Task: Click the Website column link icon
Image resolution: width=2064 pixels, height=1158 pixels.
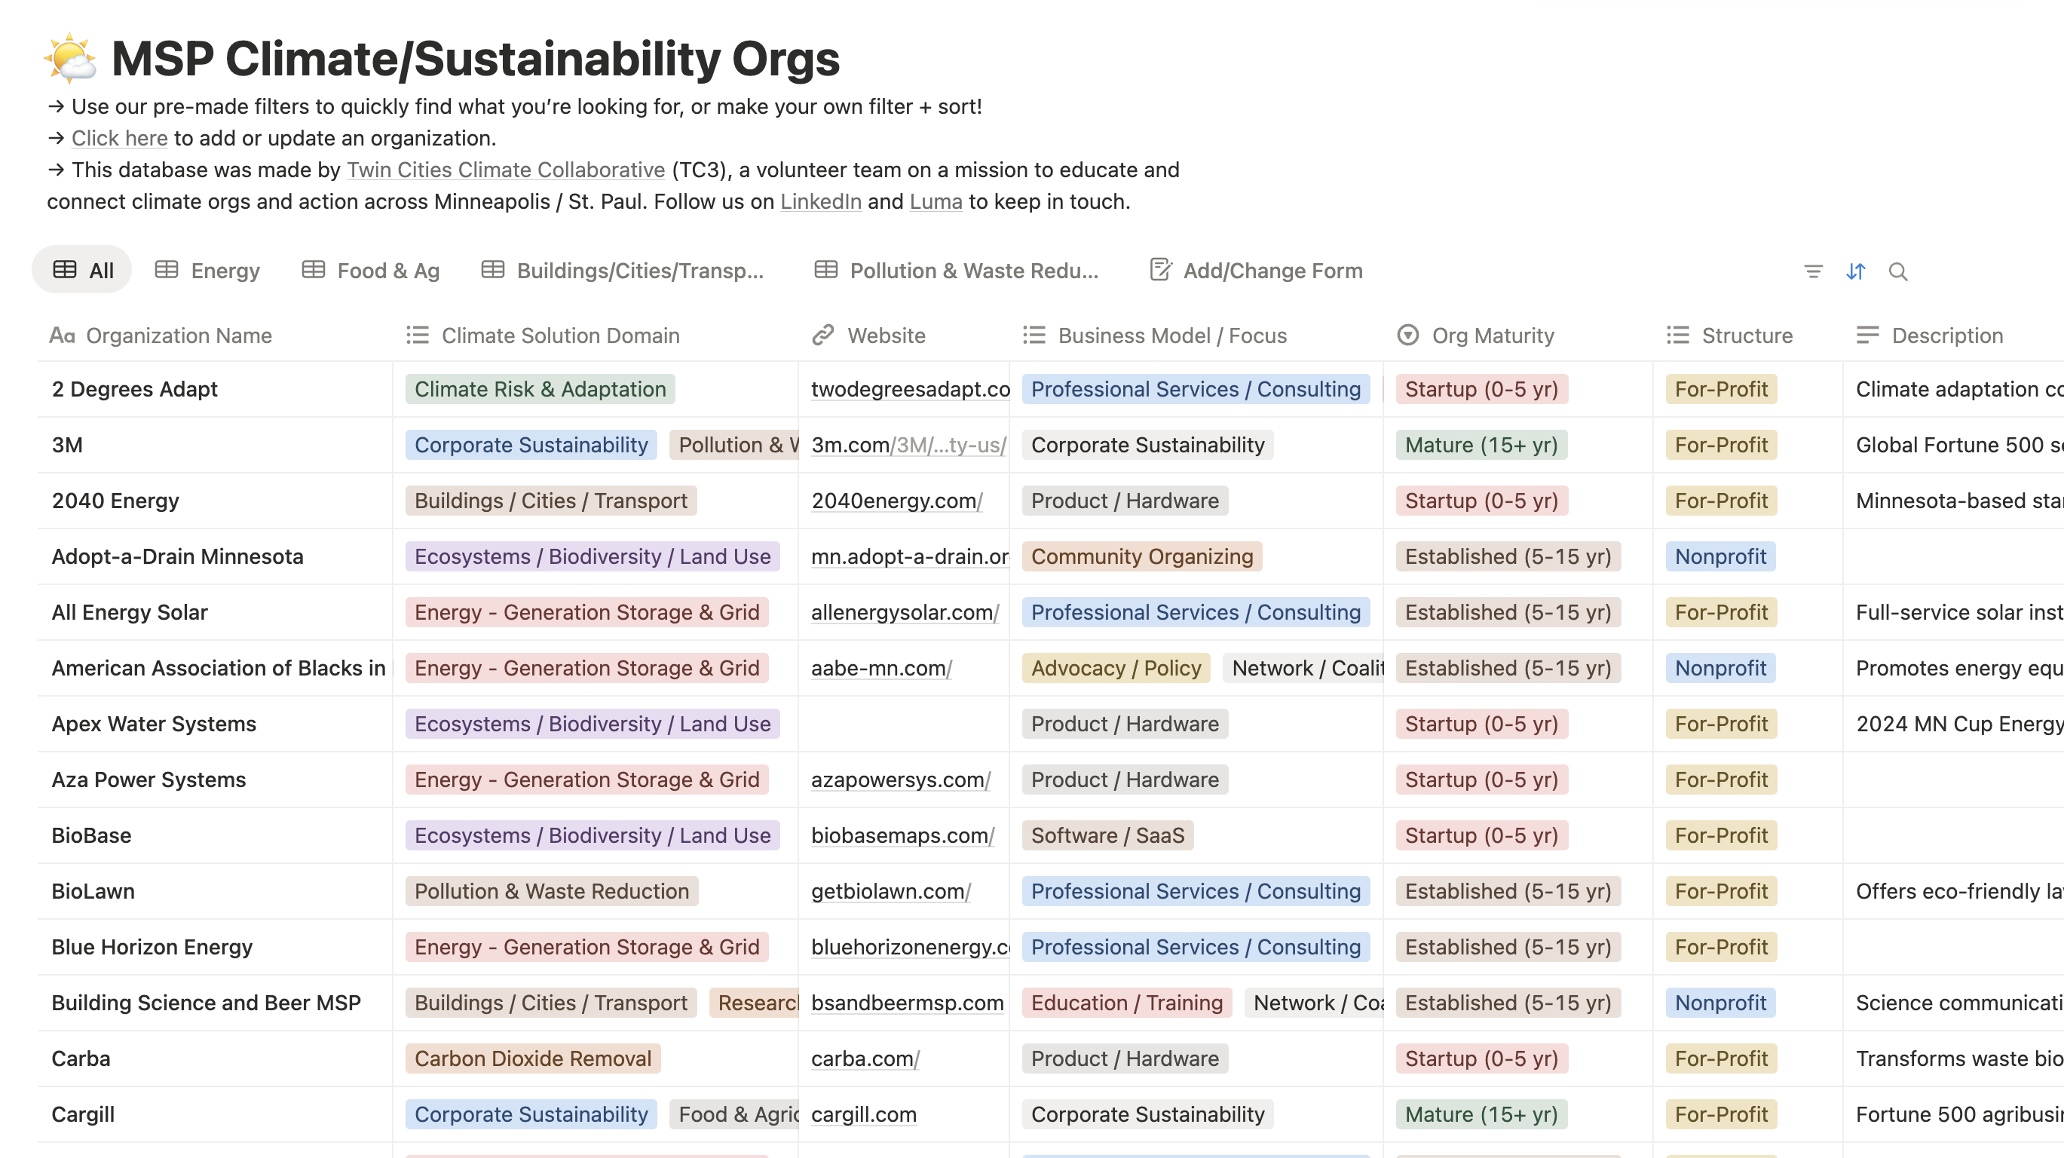Action: coord(823,335)
